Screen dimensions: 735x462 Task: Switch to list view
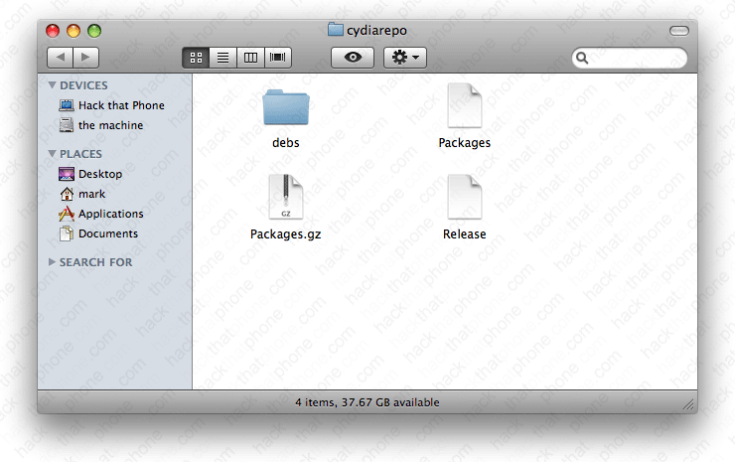coord(222,58)
